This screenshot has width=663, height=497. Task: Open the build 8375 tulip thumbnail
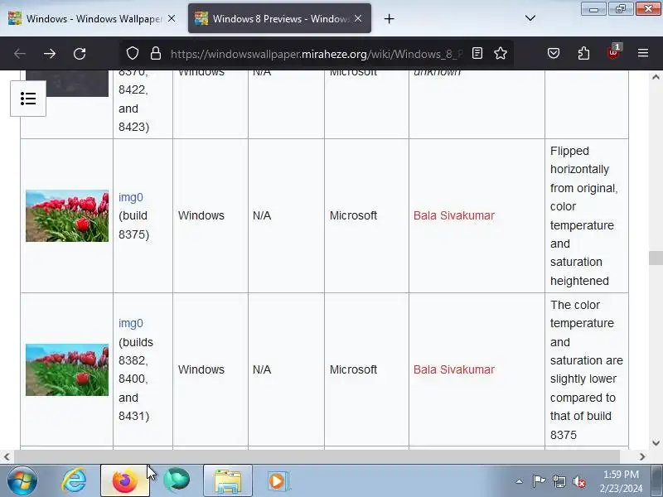click(x=67, y=216)
